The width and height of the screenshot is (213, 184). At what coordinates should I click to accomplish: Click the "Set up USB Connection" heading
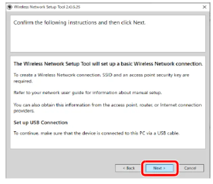point(40,122)
